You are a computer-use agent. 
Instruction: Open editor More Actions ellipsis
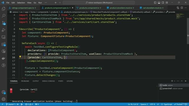[186, 8]
